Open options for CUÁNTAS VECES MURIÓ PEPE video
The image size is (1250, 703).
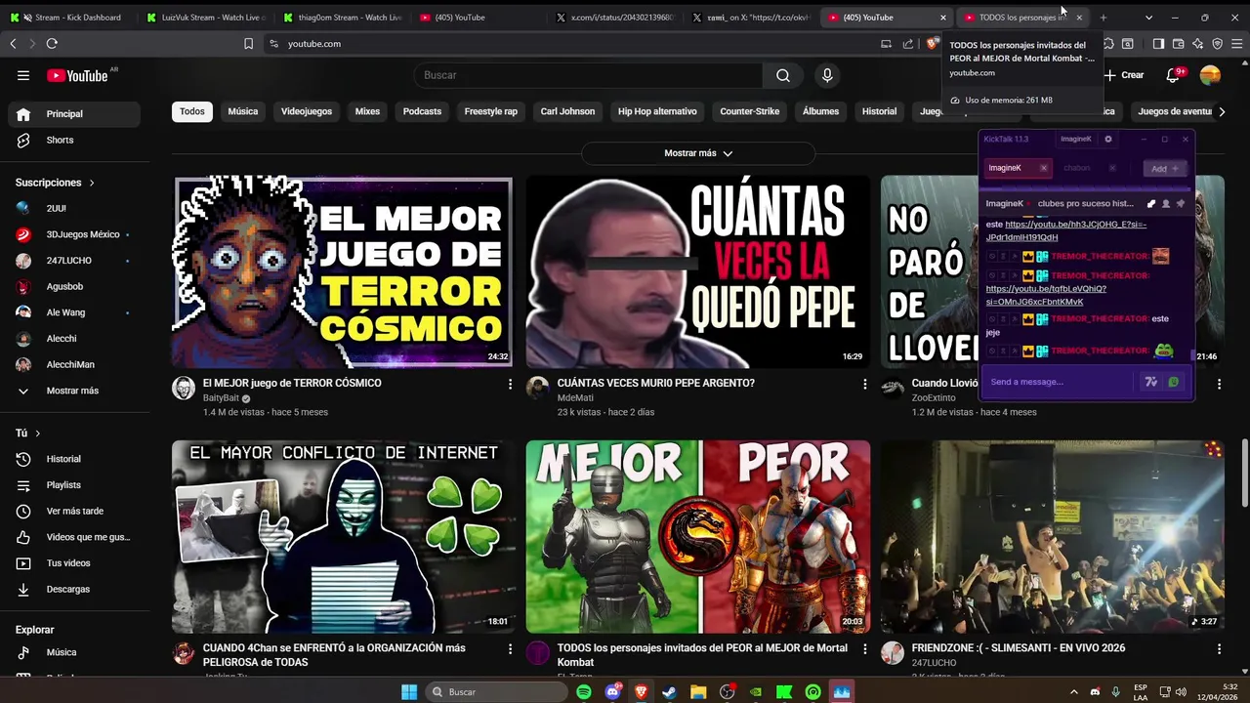click(x=864, y=385)
